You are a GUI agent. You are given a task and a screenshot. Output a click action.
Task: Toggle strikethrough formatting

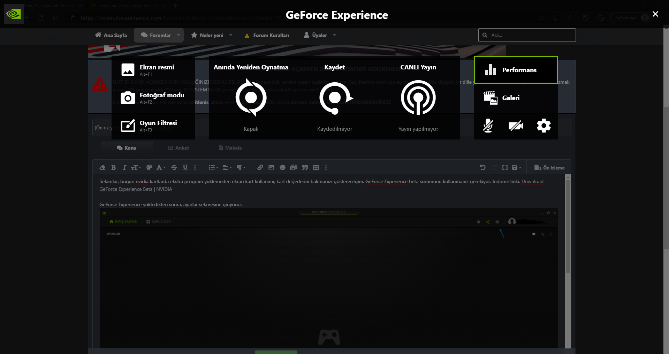coord(174,167)
